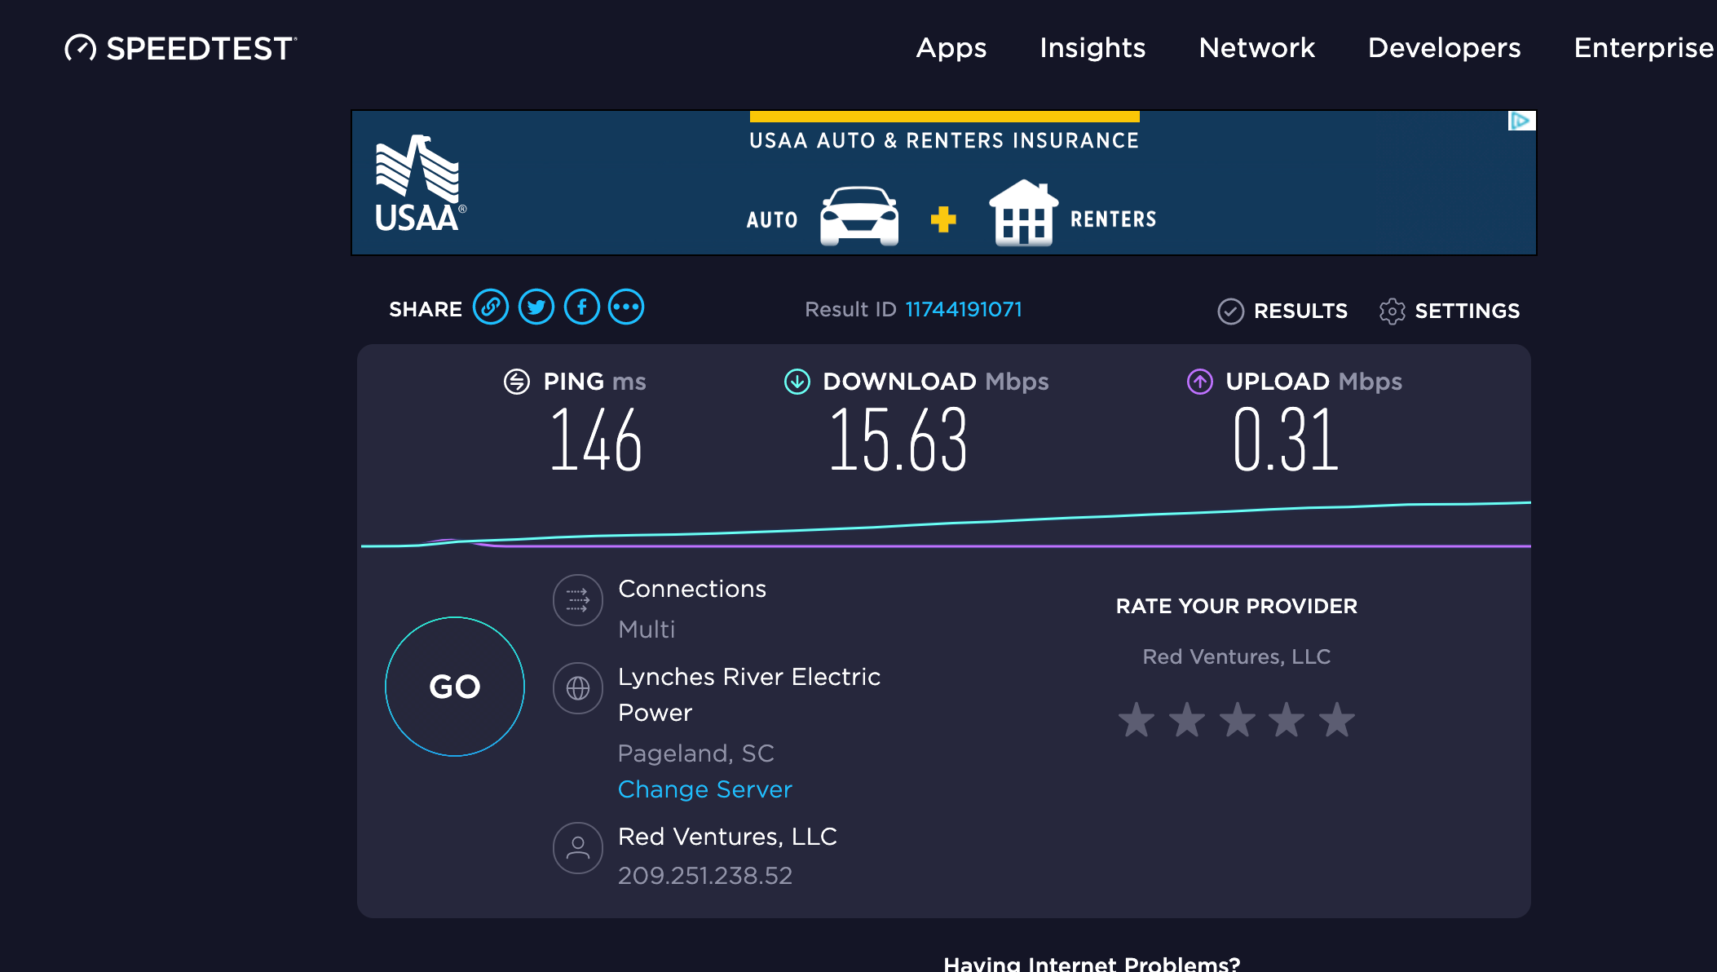1717x972 pixels.
Task: Open the copy share link icon
Action: click(492, 307)
